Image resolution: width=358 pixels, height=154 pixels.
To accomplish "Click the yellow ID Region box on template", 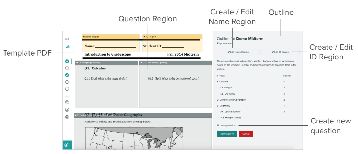I will pyautogui.click(x=172, y=43).
